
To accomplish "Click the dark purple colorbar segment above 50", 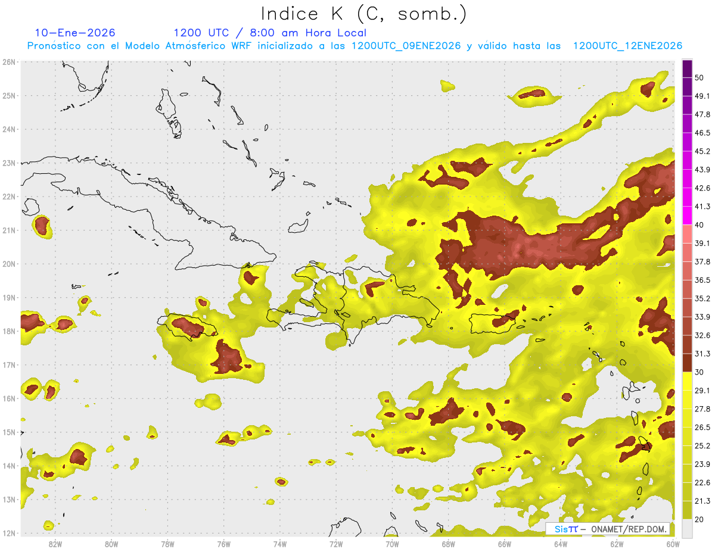I will point(687,68).
